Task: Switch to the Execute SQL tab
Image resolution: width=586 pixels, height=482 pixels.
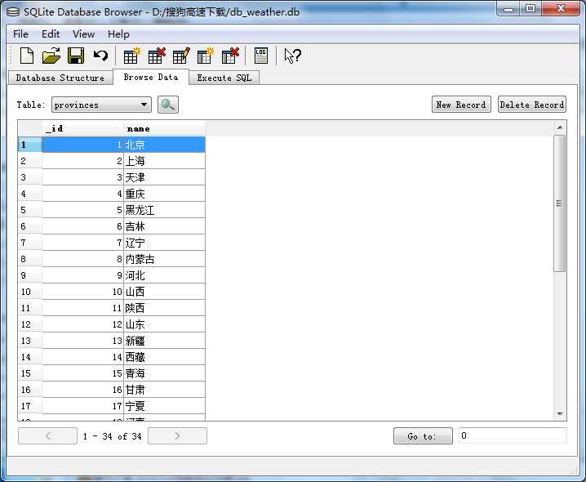Action: pyautogui.click(x=224, y=78)
